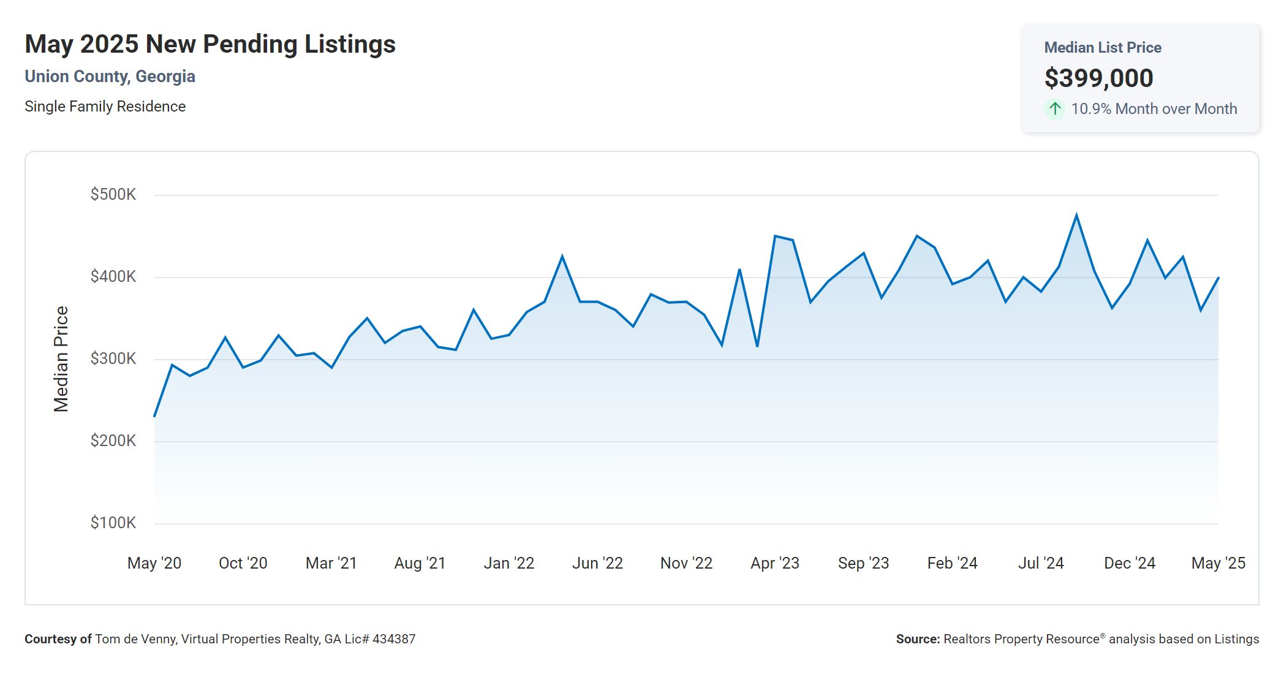Click the Median List Price card heading
The height and width of the screenshot is (674, 1284).
(x=1102, y=47)
